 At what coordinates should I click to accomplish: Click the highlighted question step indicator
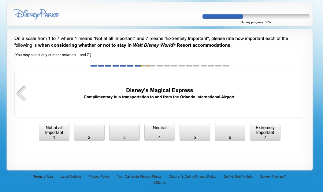point(145,66)
